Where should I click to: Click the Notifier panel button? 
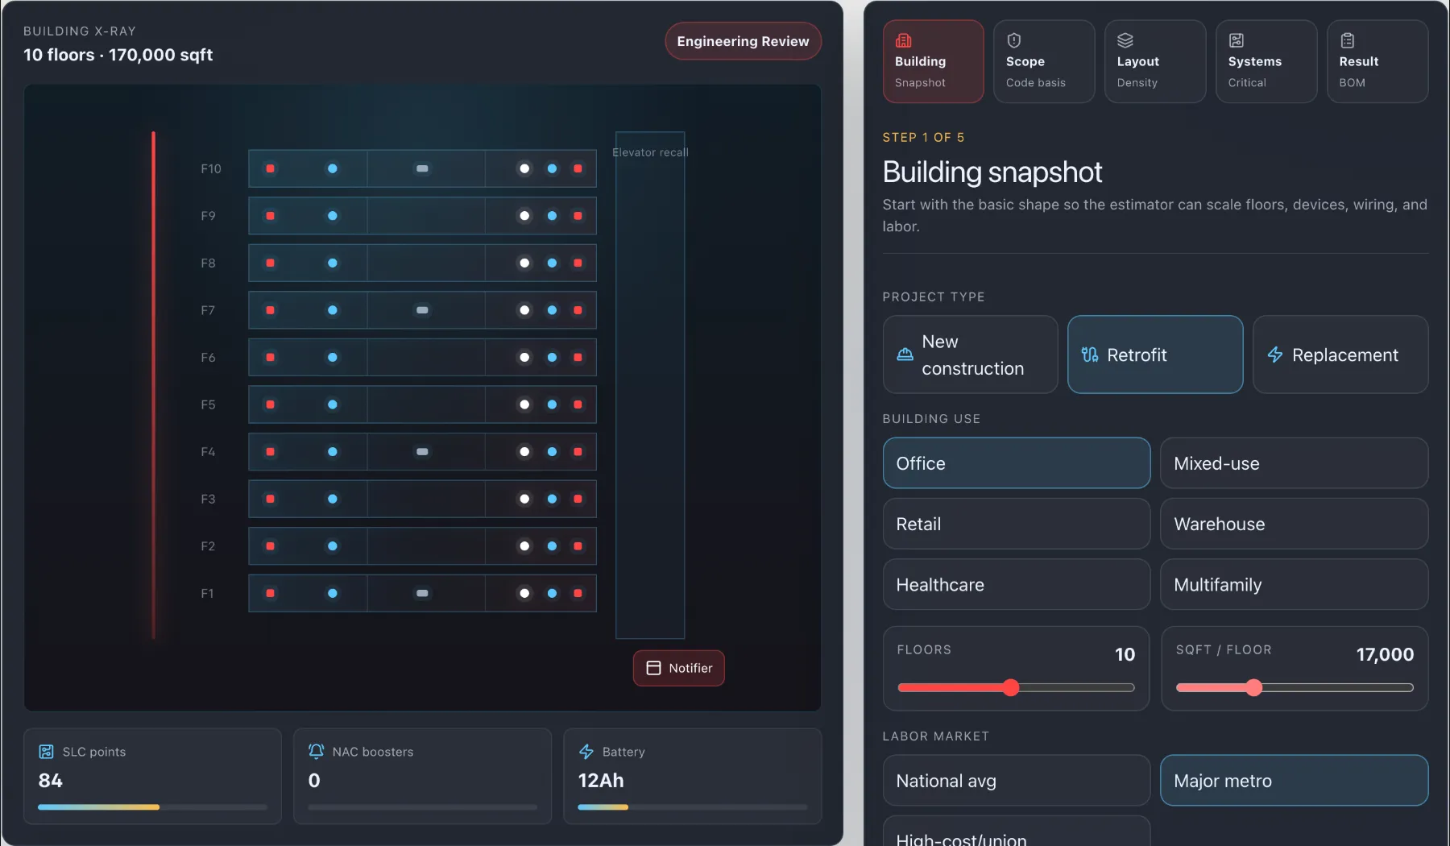tap(679, 668)
